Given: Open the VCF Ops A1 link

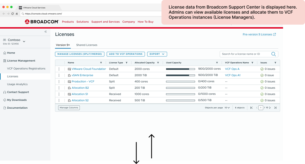Looking at the screenshot, I should click(x=233, y=75).
